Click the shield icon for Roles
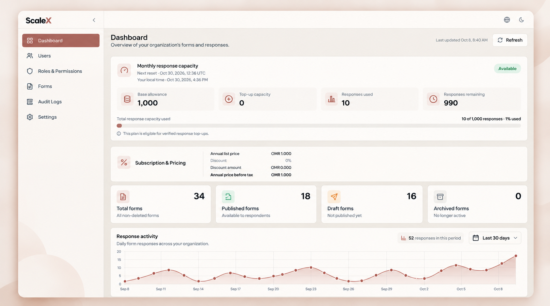 pos(30,71)
